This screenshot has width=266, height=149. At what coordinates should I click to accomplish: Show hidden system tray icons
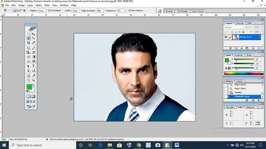(x=227, y=145)
